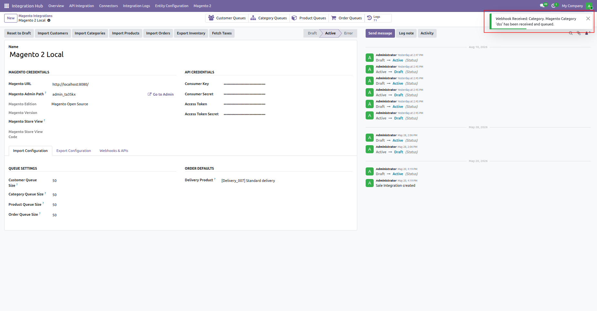
Task: Set status to Error in status bar
Action: pos(348,33)
